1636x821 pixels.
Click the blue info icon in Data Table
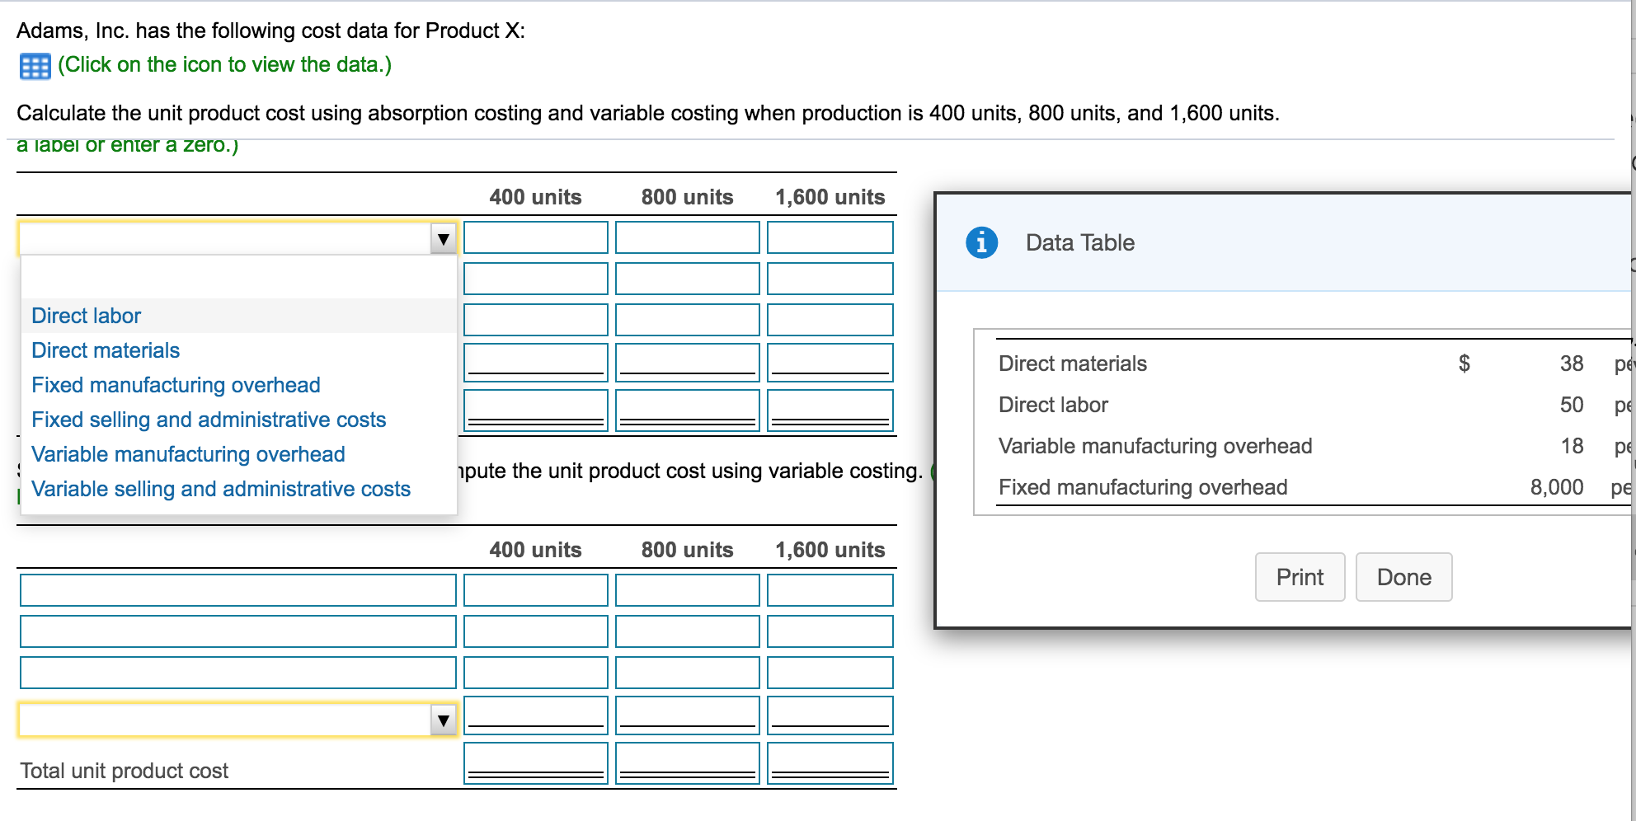981,242
